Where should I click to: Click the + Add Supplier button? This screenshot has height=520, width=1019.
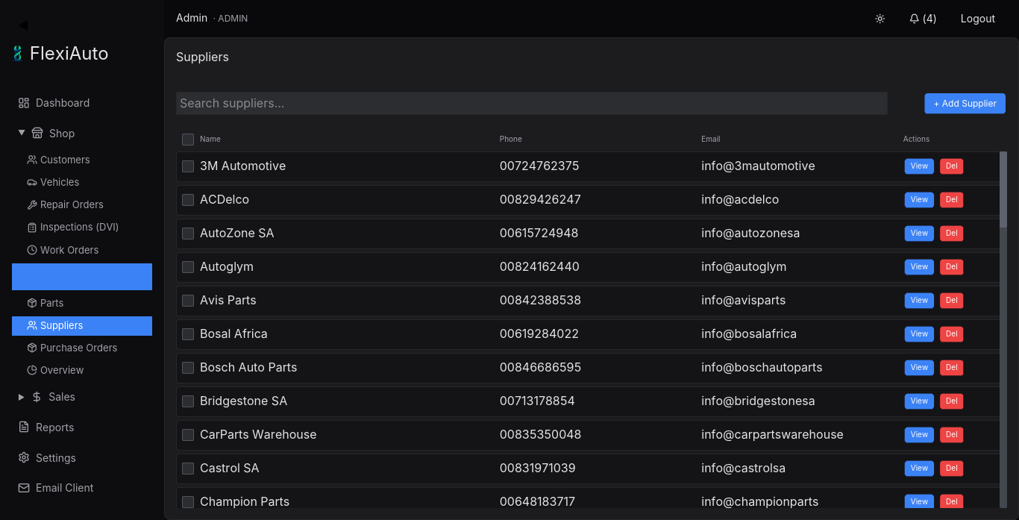pyautogui.click(x=965, y=104)
